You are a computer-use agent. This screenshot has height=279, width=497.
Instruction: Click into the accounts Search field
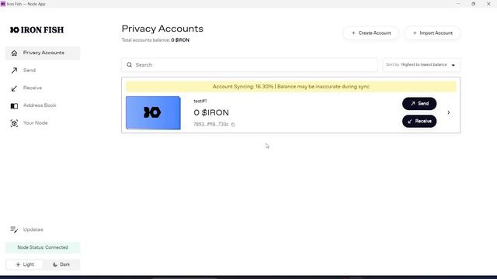(249, 65)
